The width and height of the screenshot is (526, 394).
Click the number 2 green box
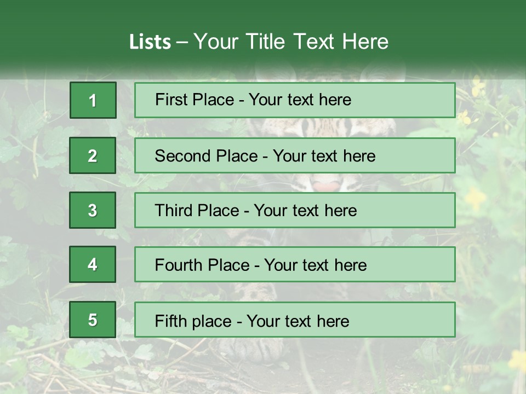(93, 155)
